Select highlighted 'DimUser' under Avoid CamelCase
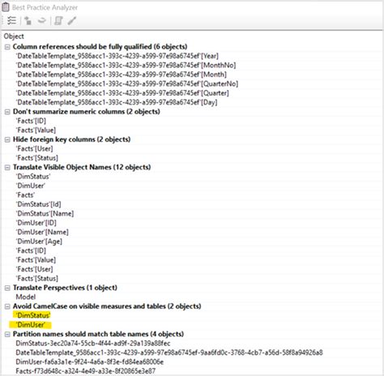The width and height of the screenshot is (384, 376). pyautogui.click(x=30, y=325)
